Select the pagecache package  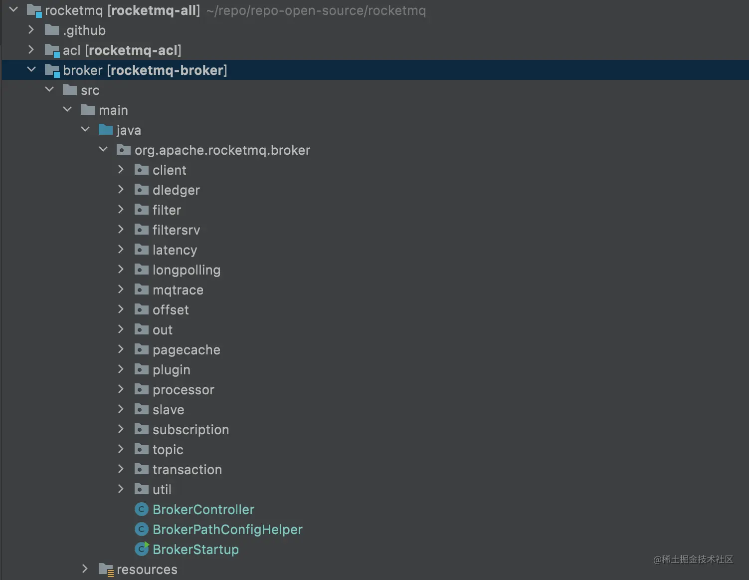point(186,350)
